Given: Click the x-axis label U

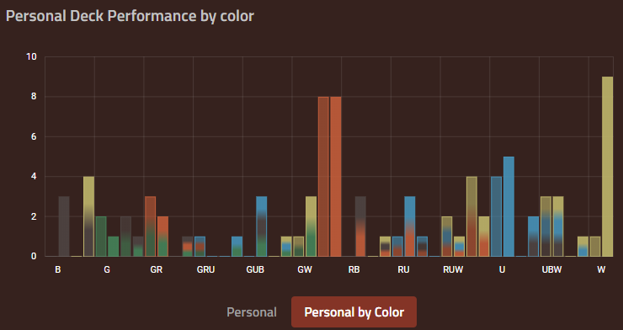Looking at the screenshot, I should [503, 269].
